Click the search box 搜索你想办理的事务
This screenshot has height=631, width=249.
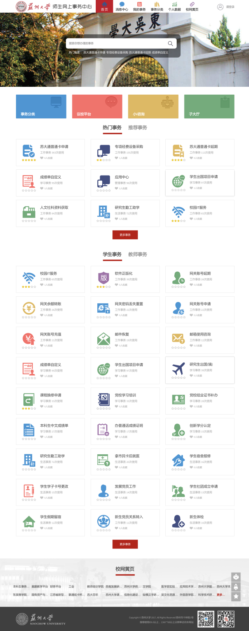point(117,44)
